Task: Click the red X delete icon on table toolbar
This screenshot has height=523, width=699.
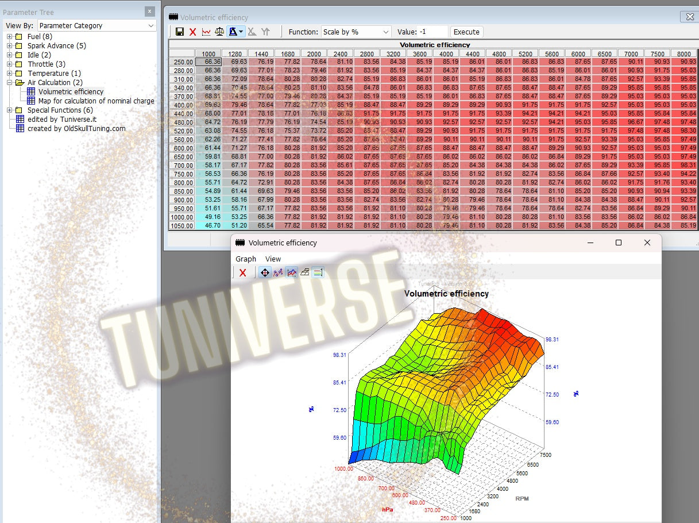Action: click(x=192, y=32)
